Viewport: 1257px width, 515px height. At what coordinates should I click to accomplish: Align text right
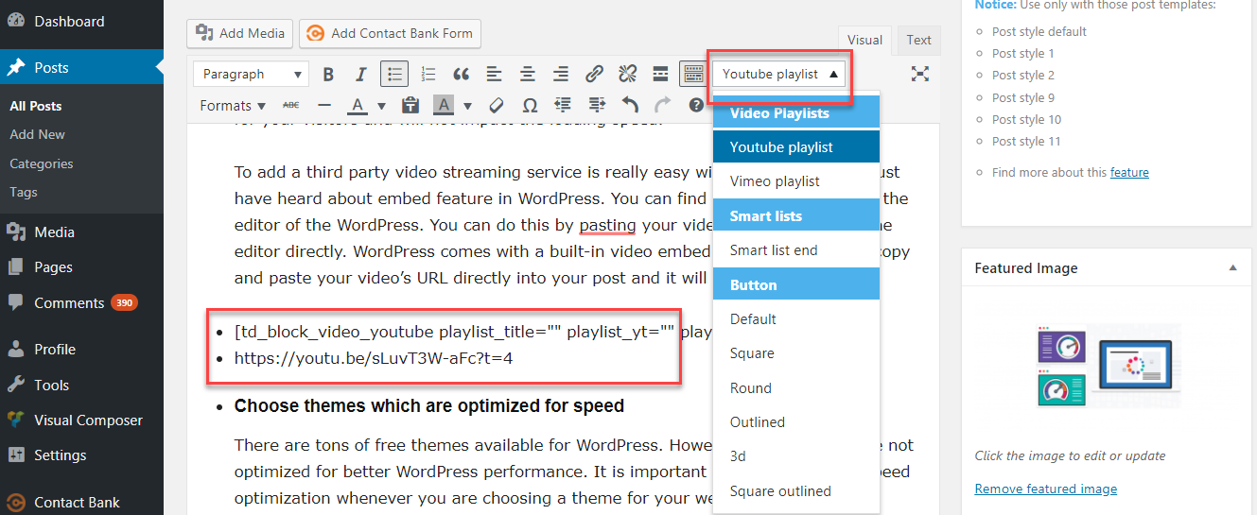[x=561, y=74]
